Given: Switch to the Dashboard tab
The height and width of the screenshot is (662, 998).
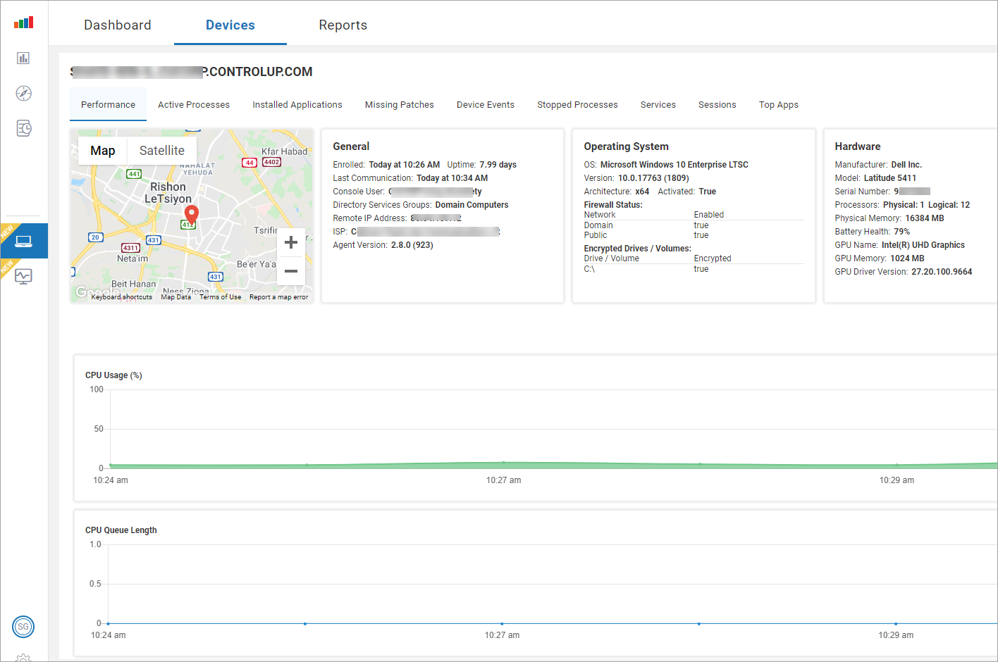Looking at the screenshot, I should pyautogui.click(x=118, y=25).
